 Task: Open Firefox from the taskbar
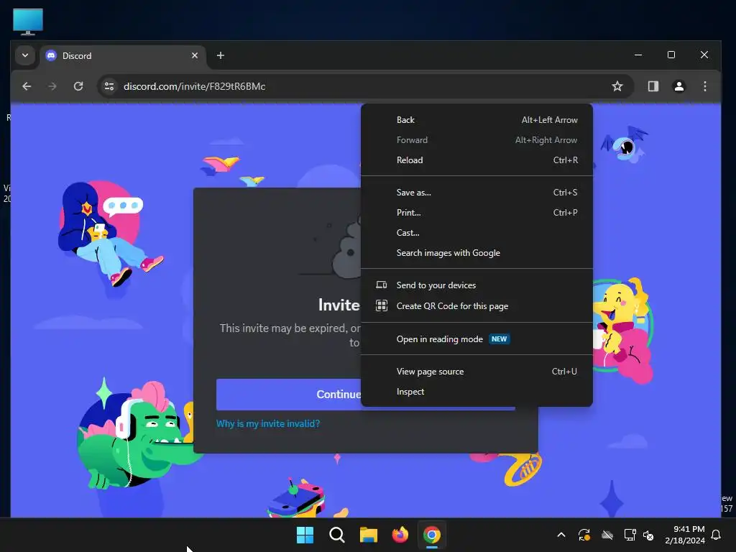pos(400,535)
